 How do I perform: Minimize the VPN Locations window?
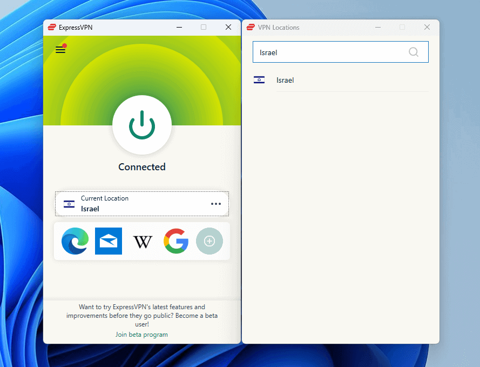tap(378, 27)
